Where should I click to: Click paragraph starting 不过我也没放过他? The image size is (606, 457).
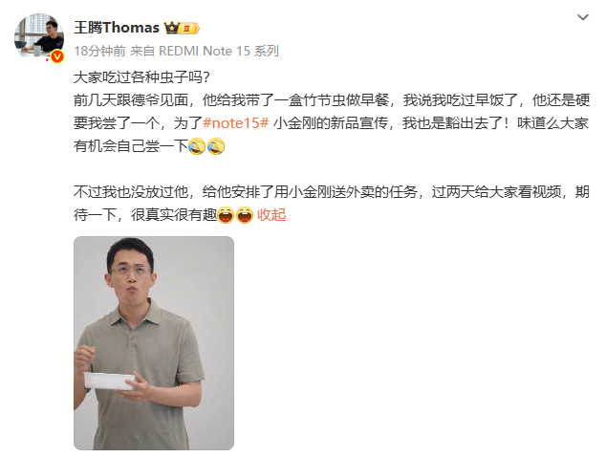click(x=332, y=204)
